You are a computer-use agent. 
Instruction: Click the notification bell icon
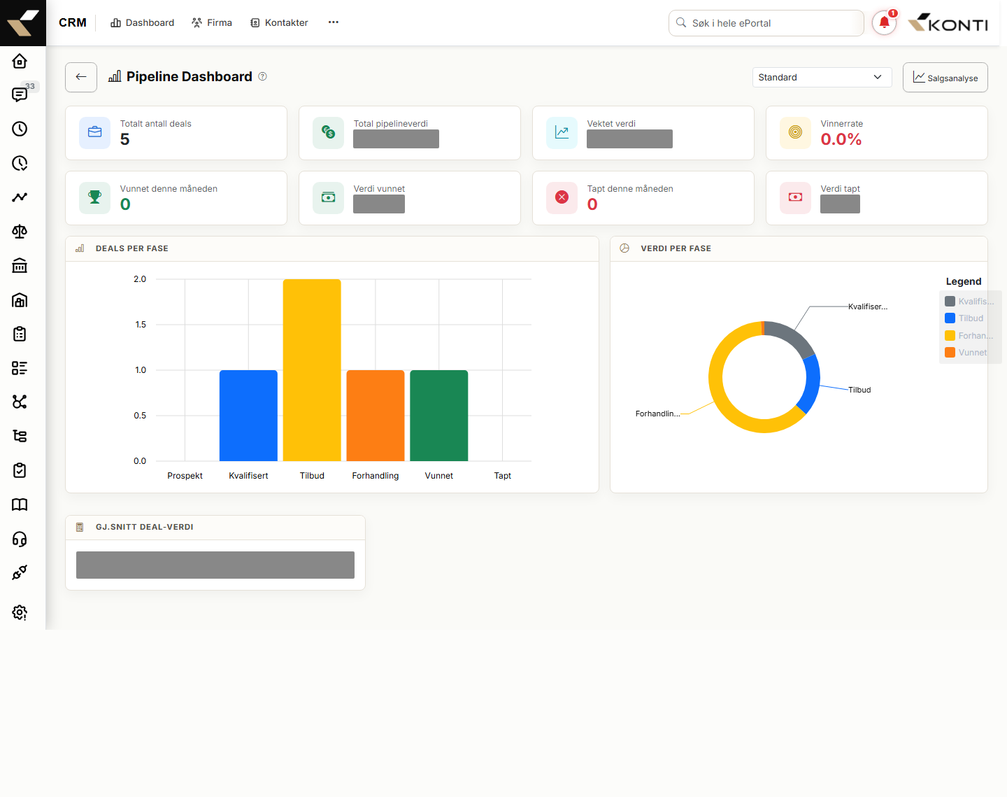(884, 22)
